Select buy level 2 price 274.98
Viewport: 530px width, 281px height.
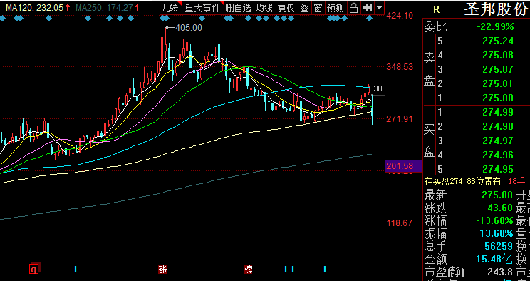[x=497, y=126]
